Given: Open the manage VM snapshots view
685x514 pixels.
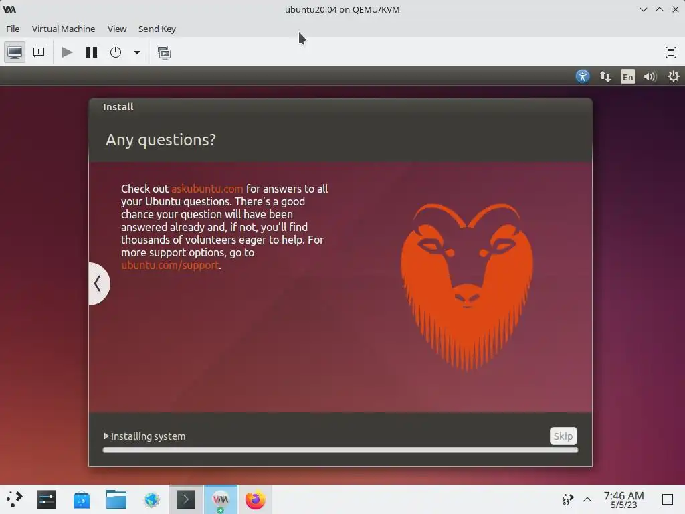Looking at the screenshot, I should pyautogui.click(x=163, y=52).
